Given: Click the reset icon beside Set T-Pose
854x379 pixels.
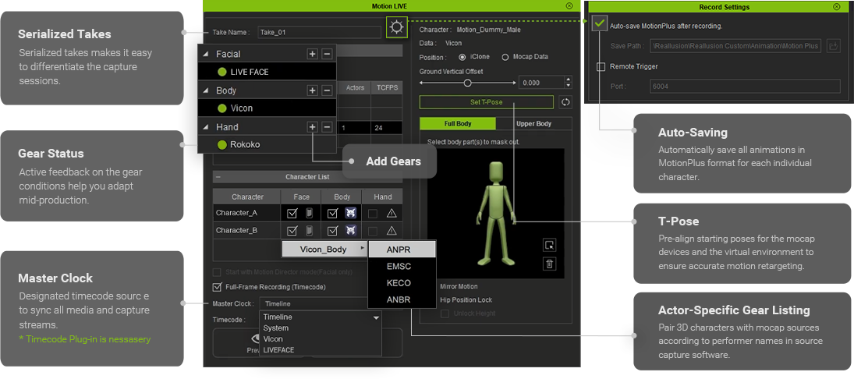Looking at the screenshot, I should click(566, 102).
